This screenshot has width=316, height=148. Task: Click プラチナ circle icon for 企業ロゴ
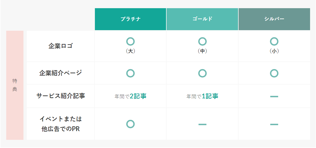[x=130, y=41]
